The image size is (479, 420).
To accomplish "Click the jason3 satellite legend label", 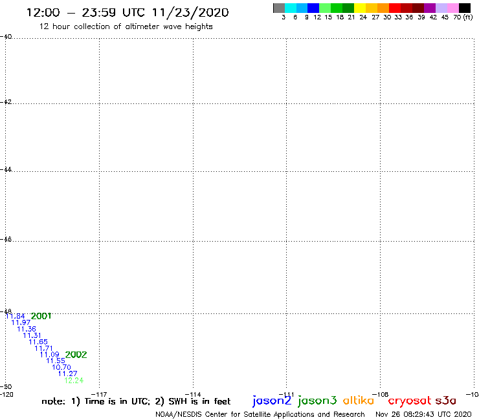I will (317, 401).
